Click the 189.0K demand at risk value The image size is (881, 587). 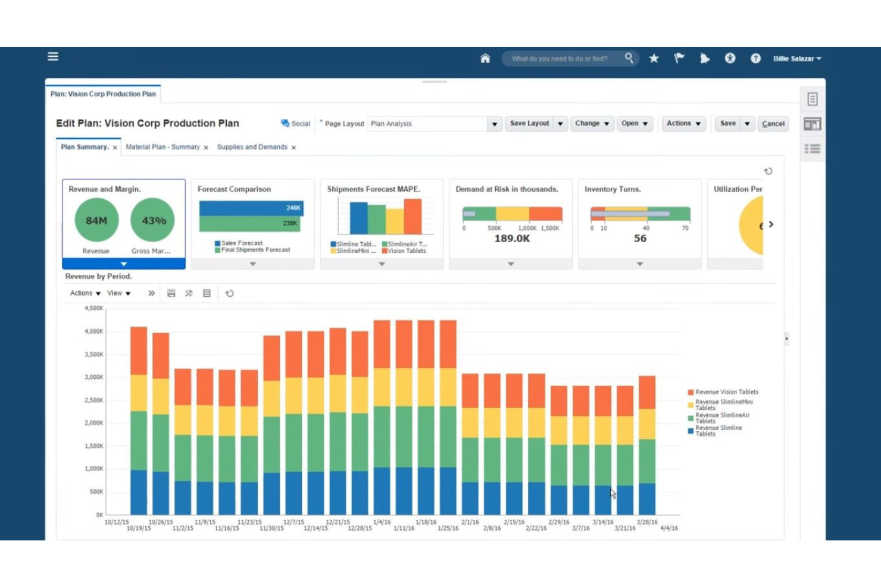coord(512,238)
